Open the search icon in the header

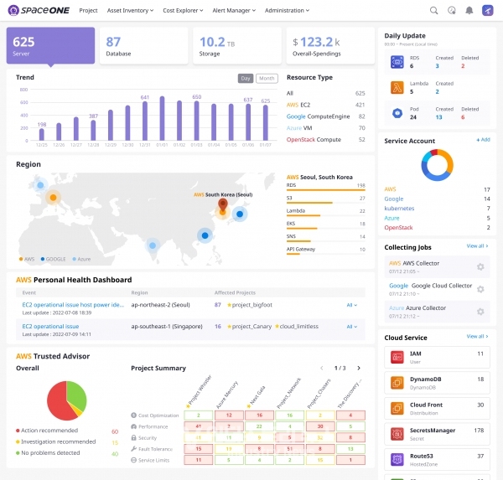pos(433,10)
